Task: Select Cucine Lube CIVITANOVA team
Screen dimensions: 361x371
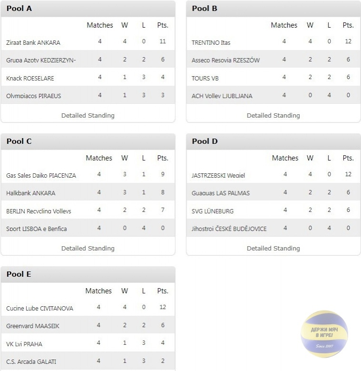Action: (x=40, y=308)
